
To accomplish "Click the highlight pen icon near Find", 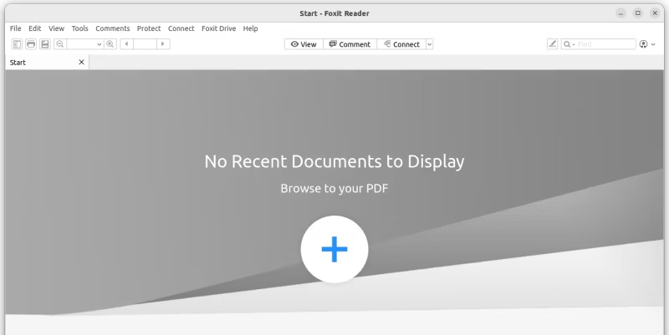I will (x=553, y=44).
